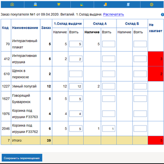164x164 pixels.
Task: Edit Склад А Взять field for Корзина F33762
Action: coord(109,129)
